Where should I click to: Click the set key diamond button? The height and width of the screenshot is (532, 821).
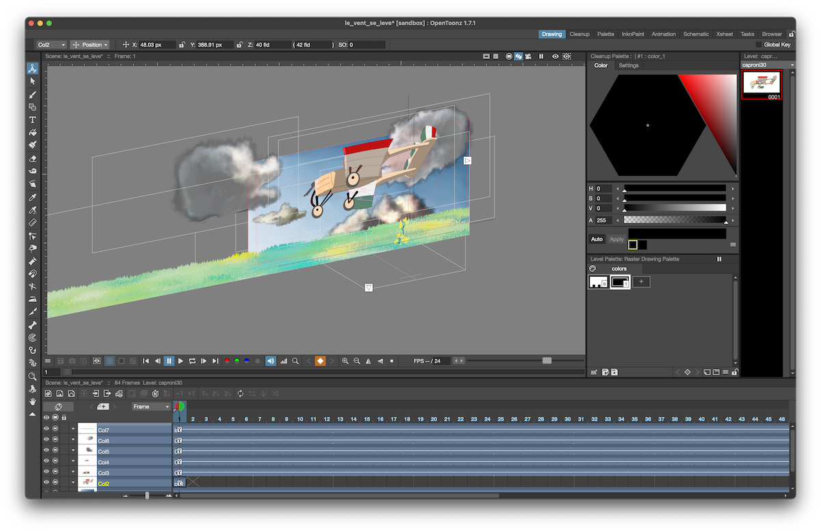click(x=320, y=361)
